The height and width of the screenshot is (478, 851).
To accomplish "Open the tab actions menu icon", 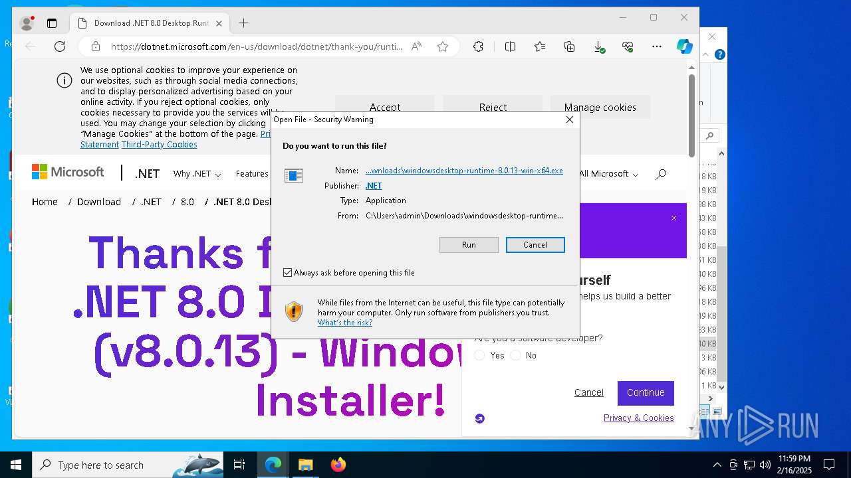I will point(52,23).
